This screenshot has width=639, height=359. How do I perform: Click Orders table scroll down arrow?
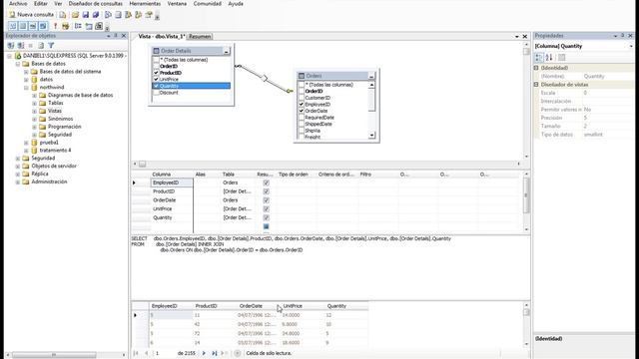point(371,136)
